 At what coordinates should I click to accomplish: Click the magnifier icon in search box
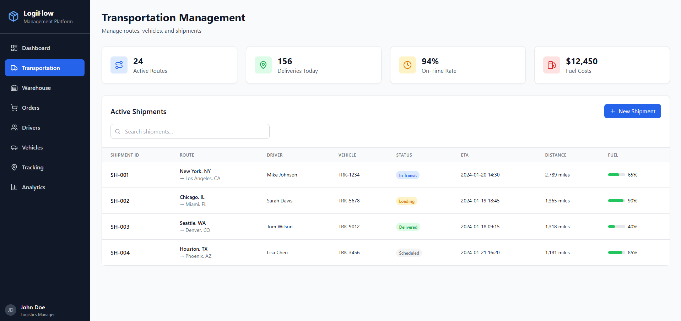[118, 131]
